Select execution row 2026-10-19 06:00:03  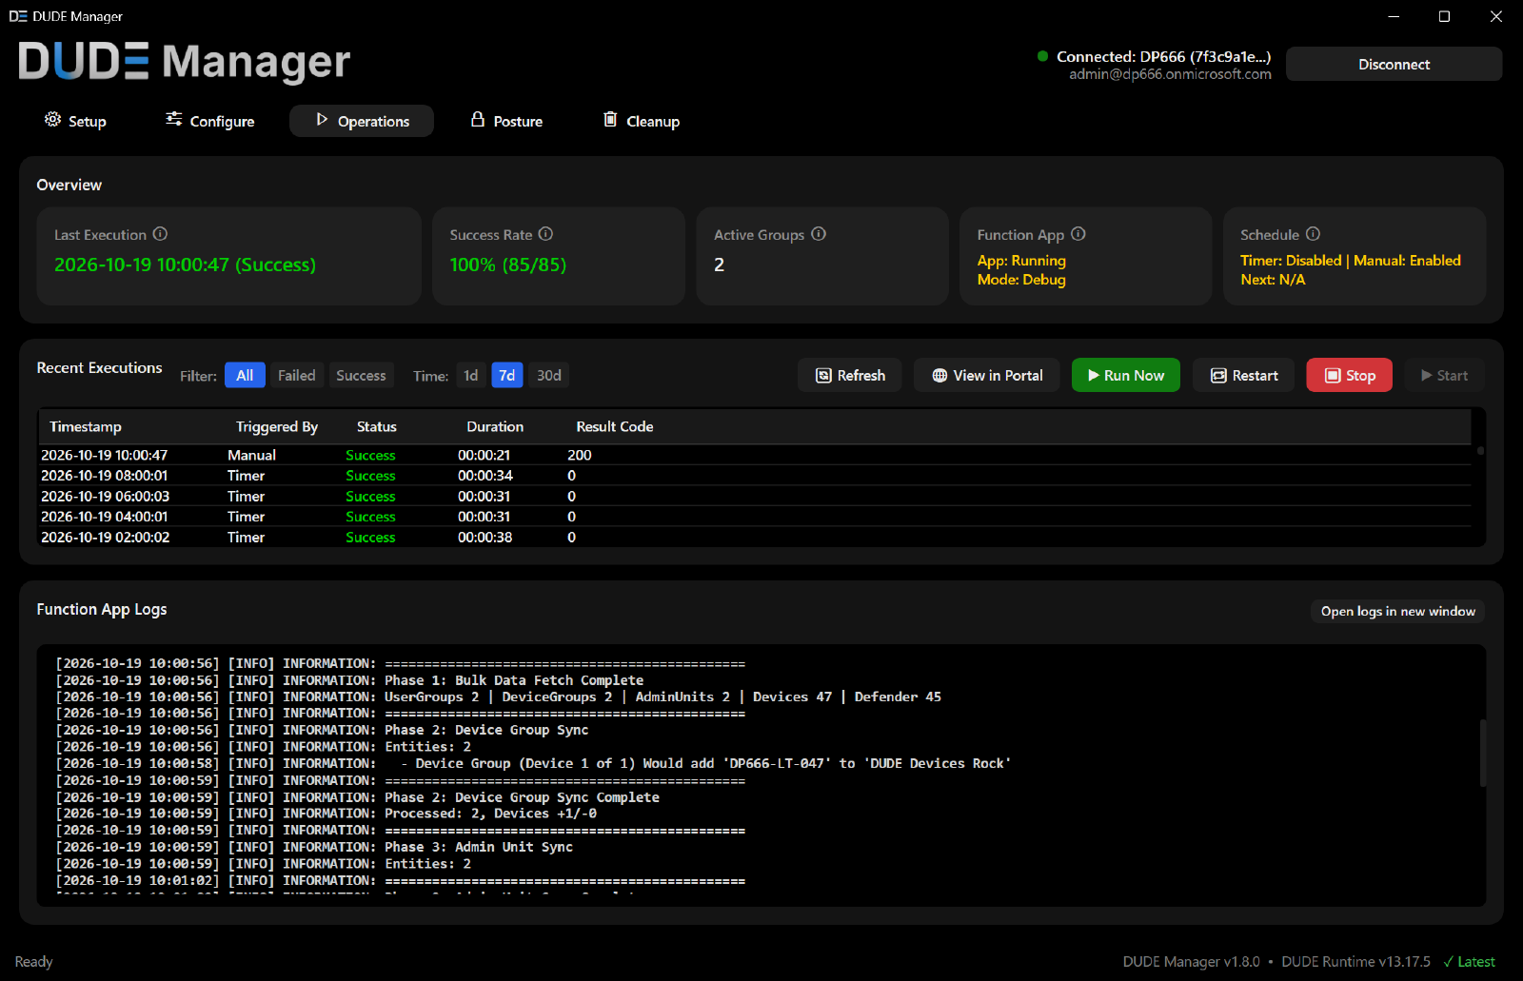coord(755,496)
